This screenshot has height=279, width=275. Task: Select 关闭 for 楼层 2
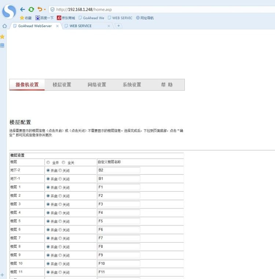[60, 196]
